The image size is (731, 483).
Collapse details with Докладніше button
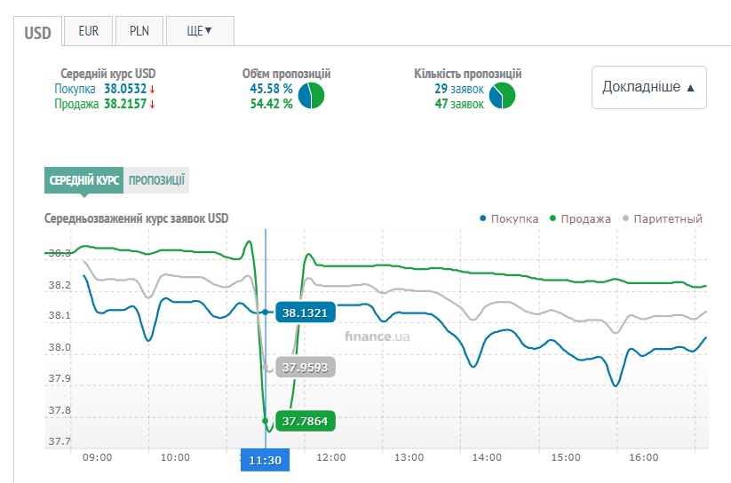click(648, 87)
